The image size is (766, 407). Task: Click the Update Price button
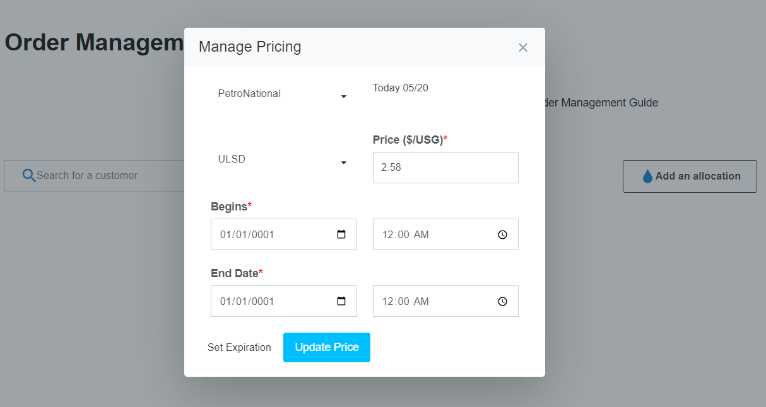(x=326, y=347)
